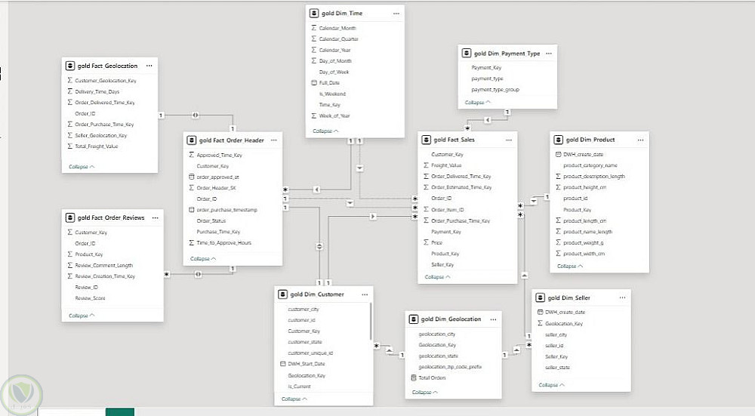
Task: Open more options for gold Dim_Geolocation table
Action: point(493,319)
